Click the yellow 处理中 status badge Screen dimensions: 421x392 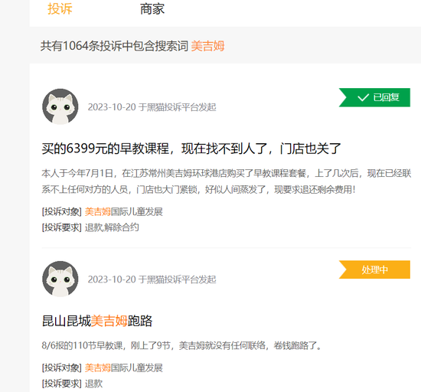tap(374, 269)
